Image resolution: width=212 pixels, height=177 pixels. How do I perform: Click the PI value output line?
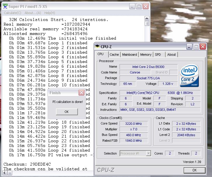coord(51,155)
